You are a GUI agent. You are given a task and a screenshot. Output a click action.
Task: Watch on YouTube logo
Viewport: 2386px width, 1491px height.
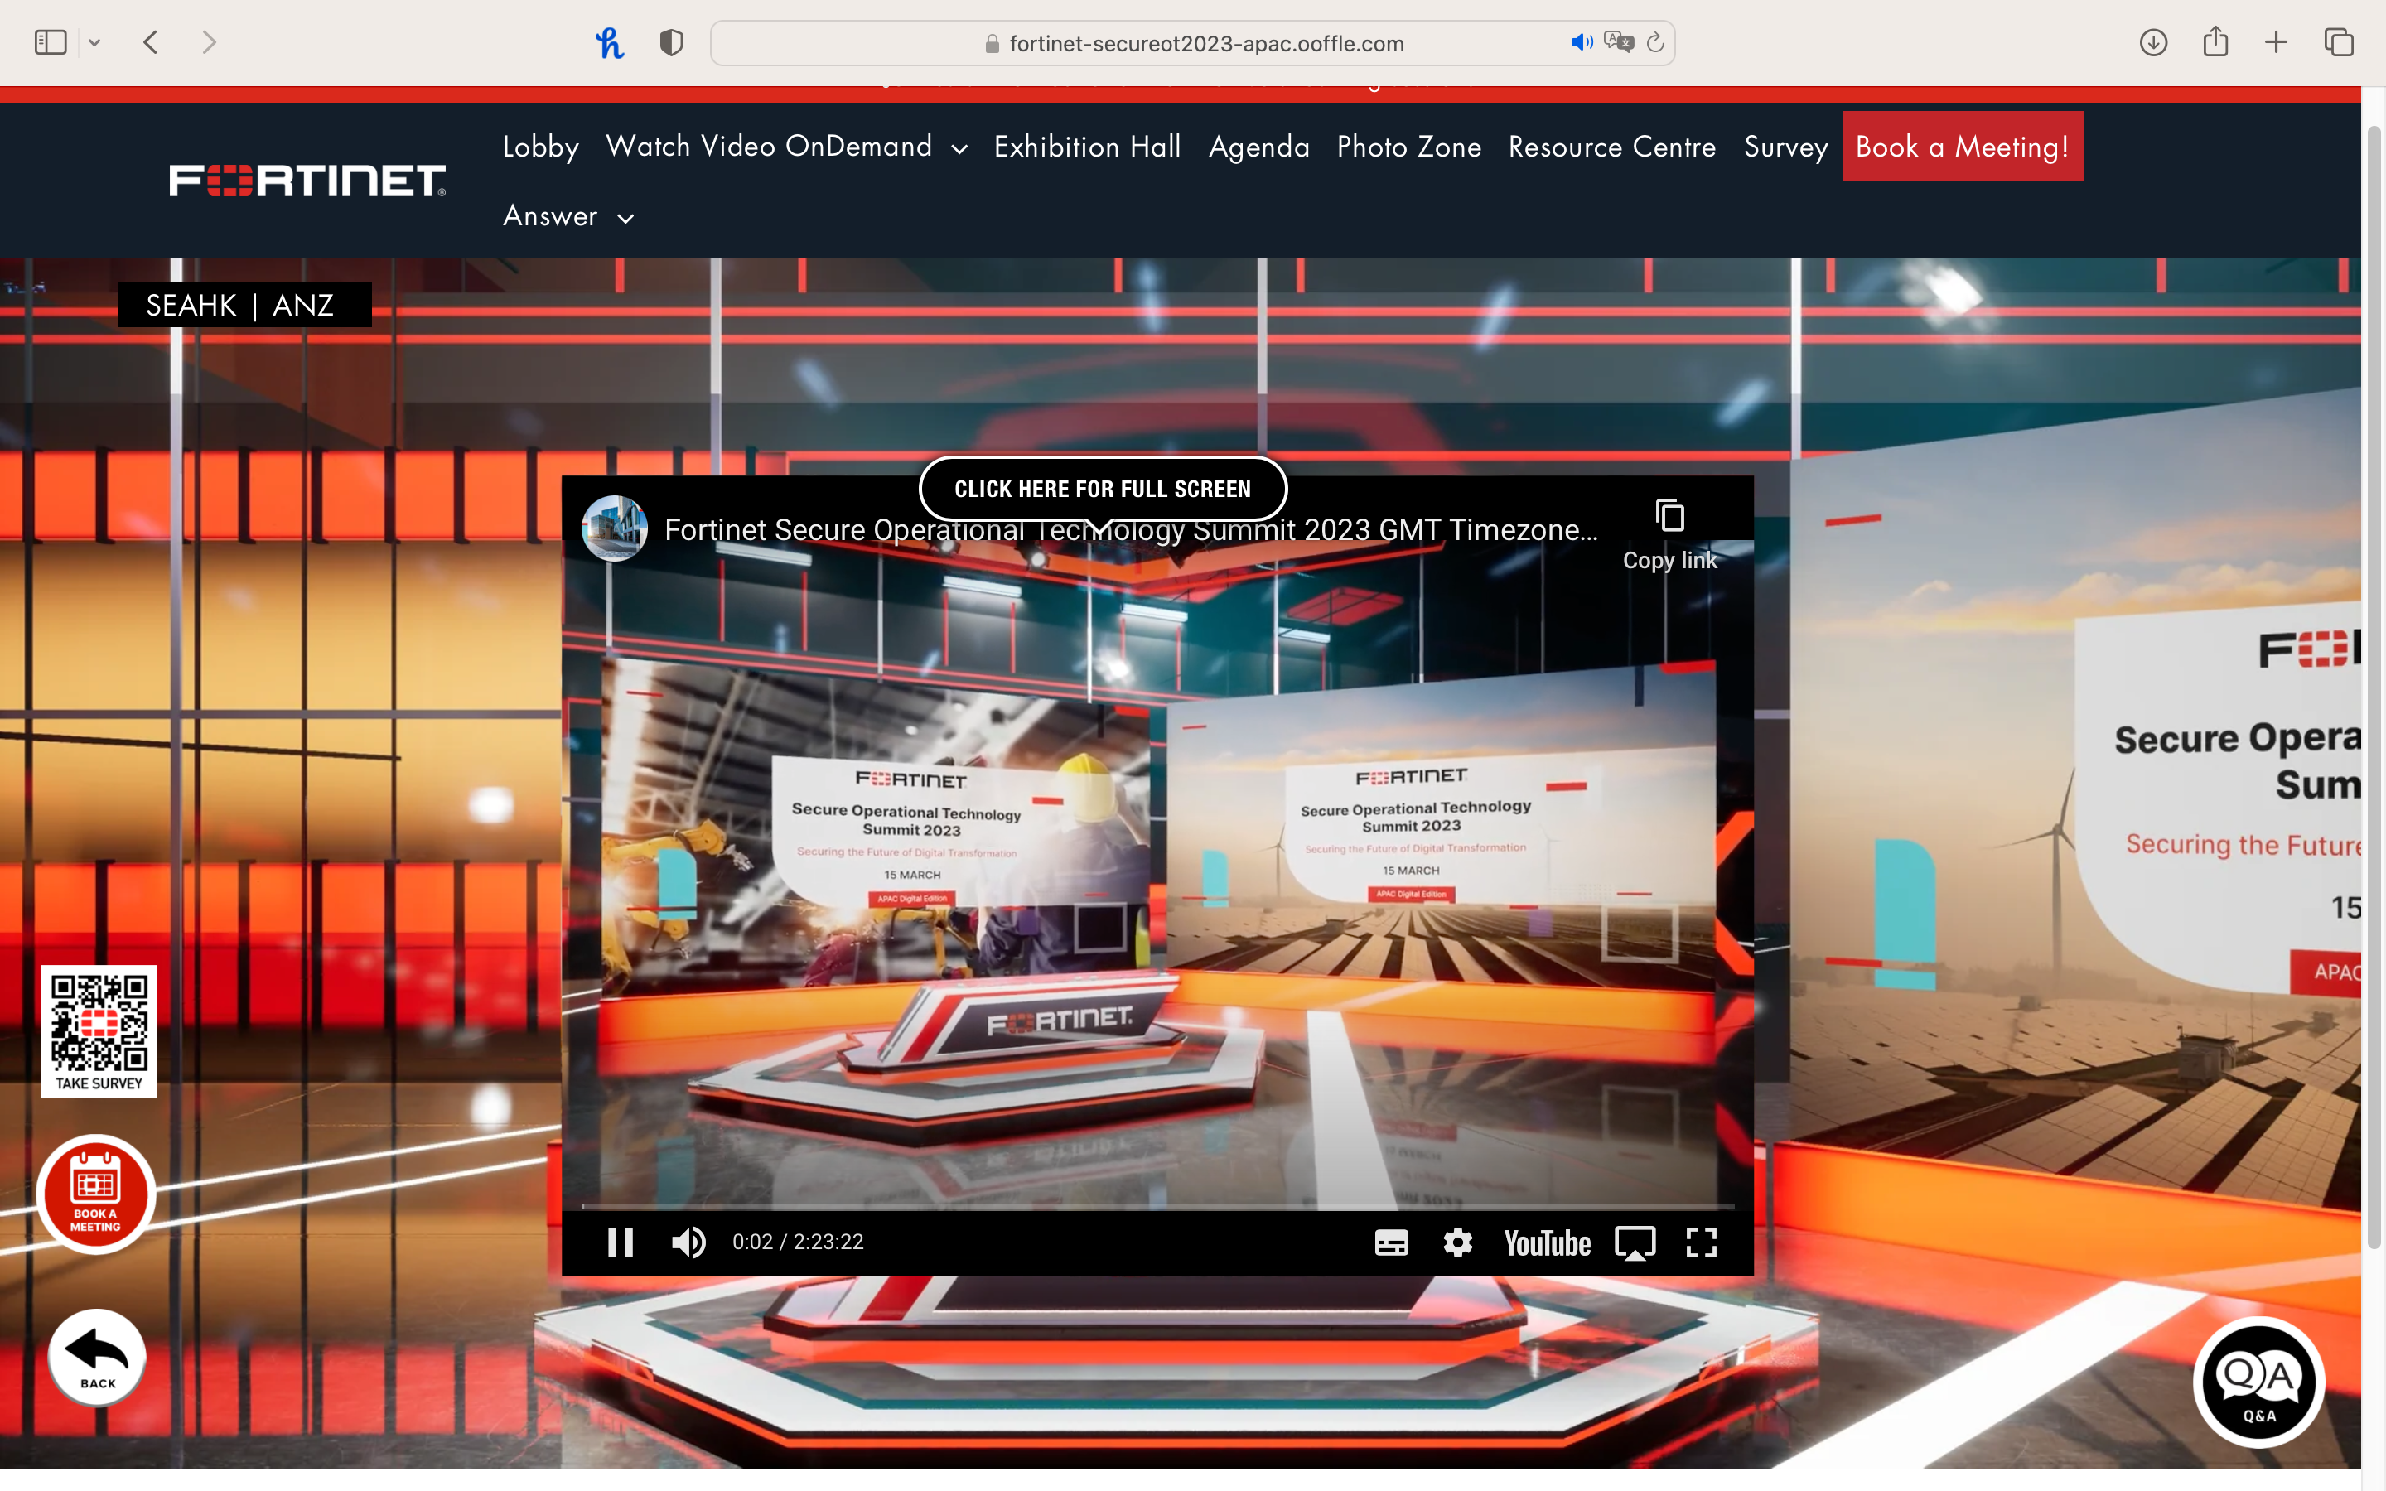pos(1547,1242)
